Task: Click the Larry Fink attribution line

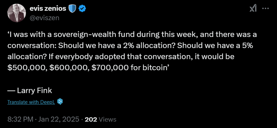Action: (30, 90)
